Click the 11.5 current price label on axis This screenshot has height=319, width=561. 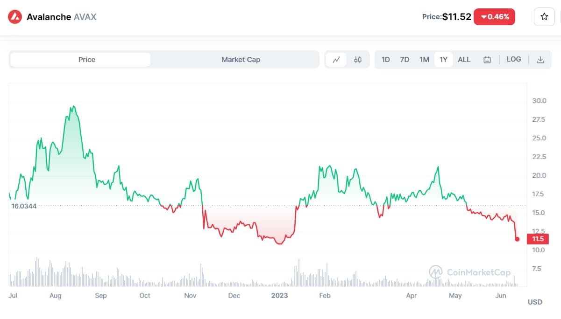click(x=538, y=239)
